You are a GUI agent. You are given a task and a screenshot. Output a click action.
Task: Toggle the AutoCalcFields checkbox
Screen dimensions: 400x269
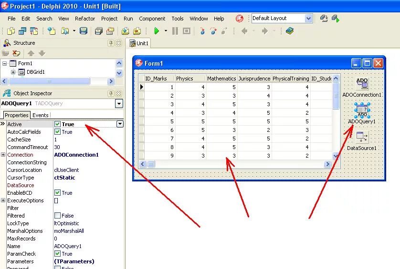pos(57,132)
